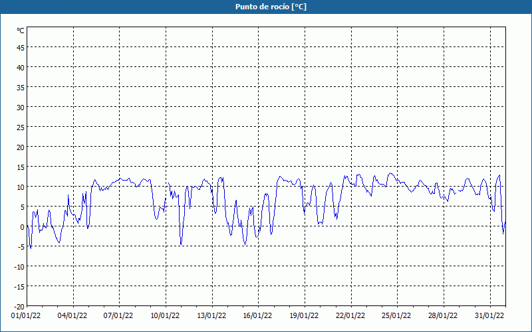Image resolution: width=532 pixels, height=332 pixels.
Task: Click the 01/01/22 date label
Action: (26, 316)
